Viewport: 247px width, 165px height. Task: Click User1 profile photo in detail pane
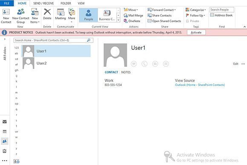pyautogui.click(x=115, y=55)
